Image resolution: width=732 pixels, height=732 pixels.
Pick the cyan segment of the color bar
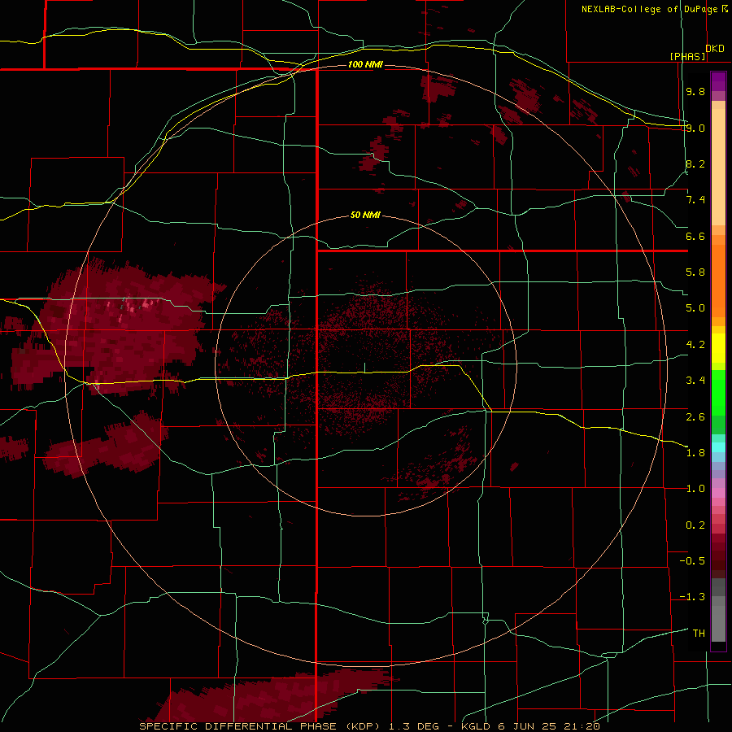click(718, 447)
